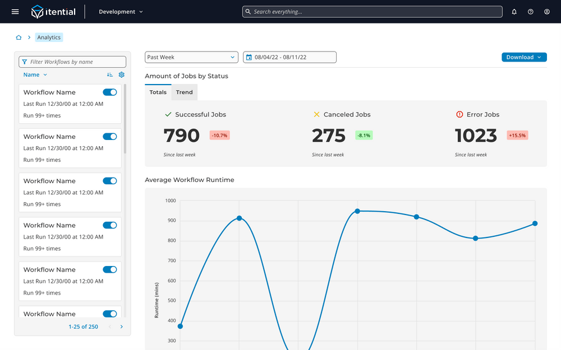This screenshot has width=561, height=350.
Task: Click the Itential logo
Action: point(53,12)
